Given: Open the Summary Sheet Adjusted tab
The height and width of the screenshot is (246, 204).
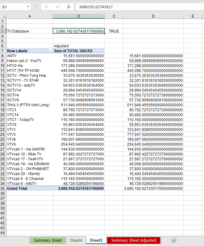Looking at the screenshot, I should (134, 240).
